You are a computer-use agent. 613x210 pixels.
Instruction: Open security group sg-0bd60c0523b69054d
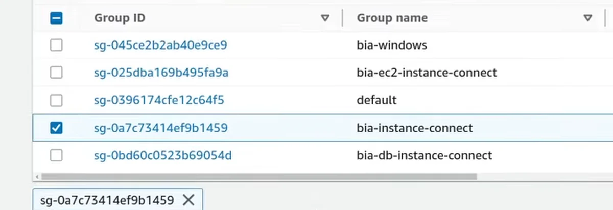pos(162,155)
